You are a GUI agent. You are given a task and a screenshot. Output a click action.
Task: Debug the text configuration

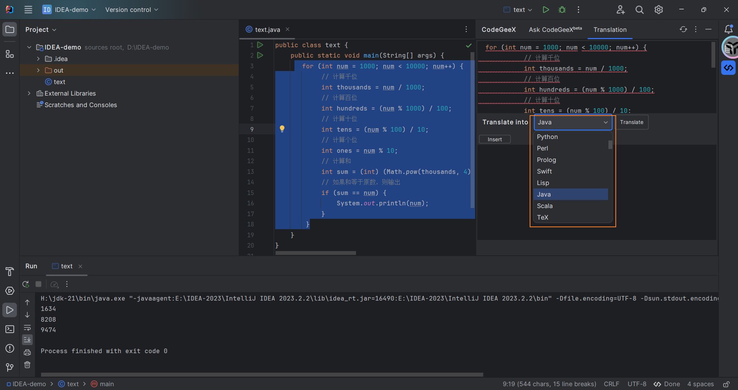(x=562, y=10)
